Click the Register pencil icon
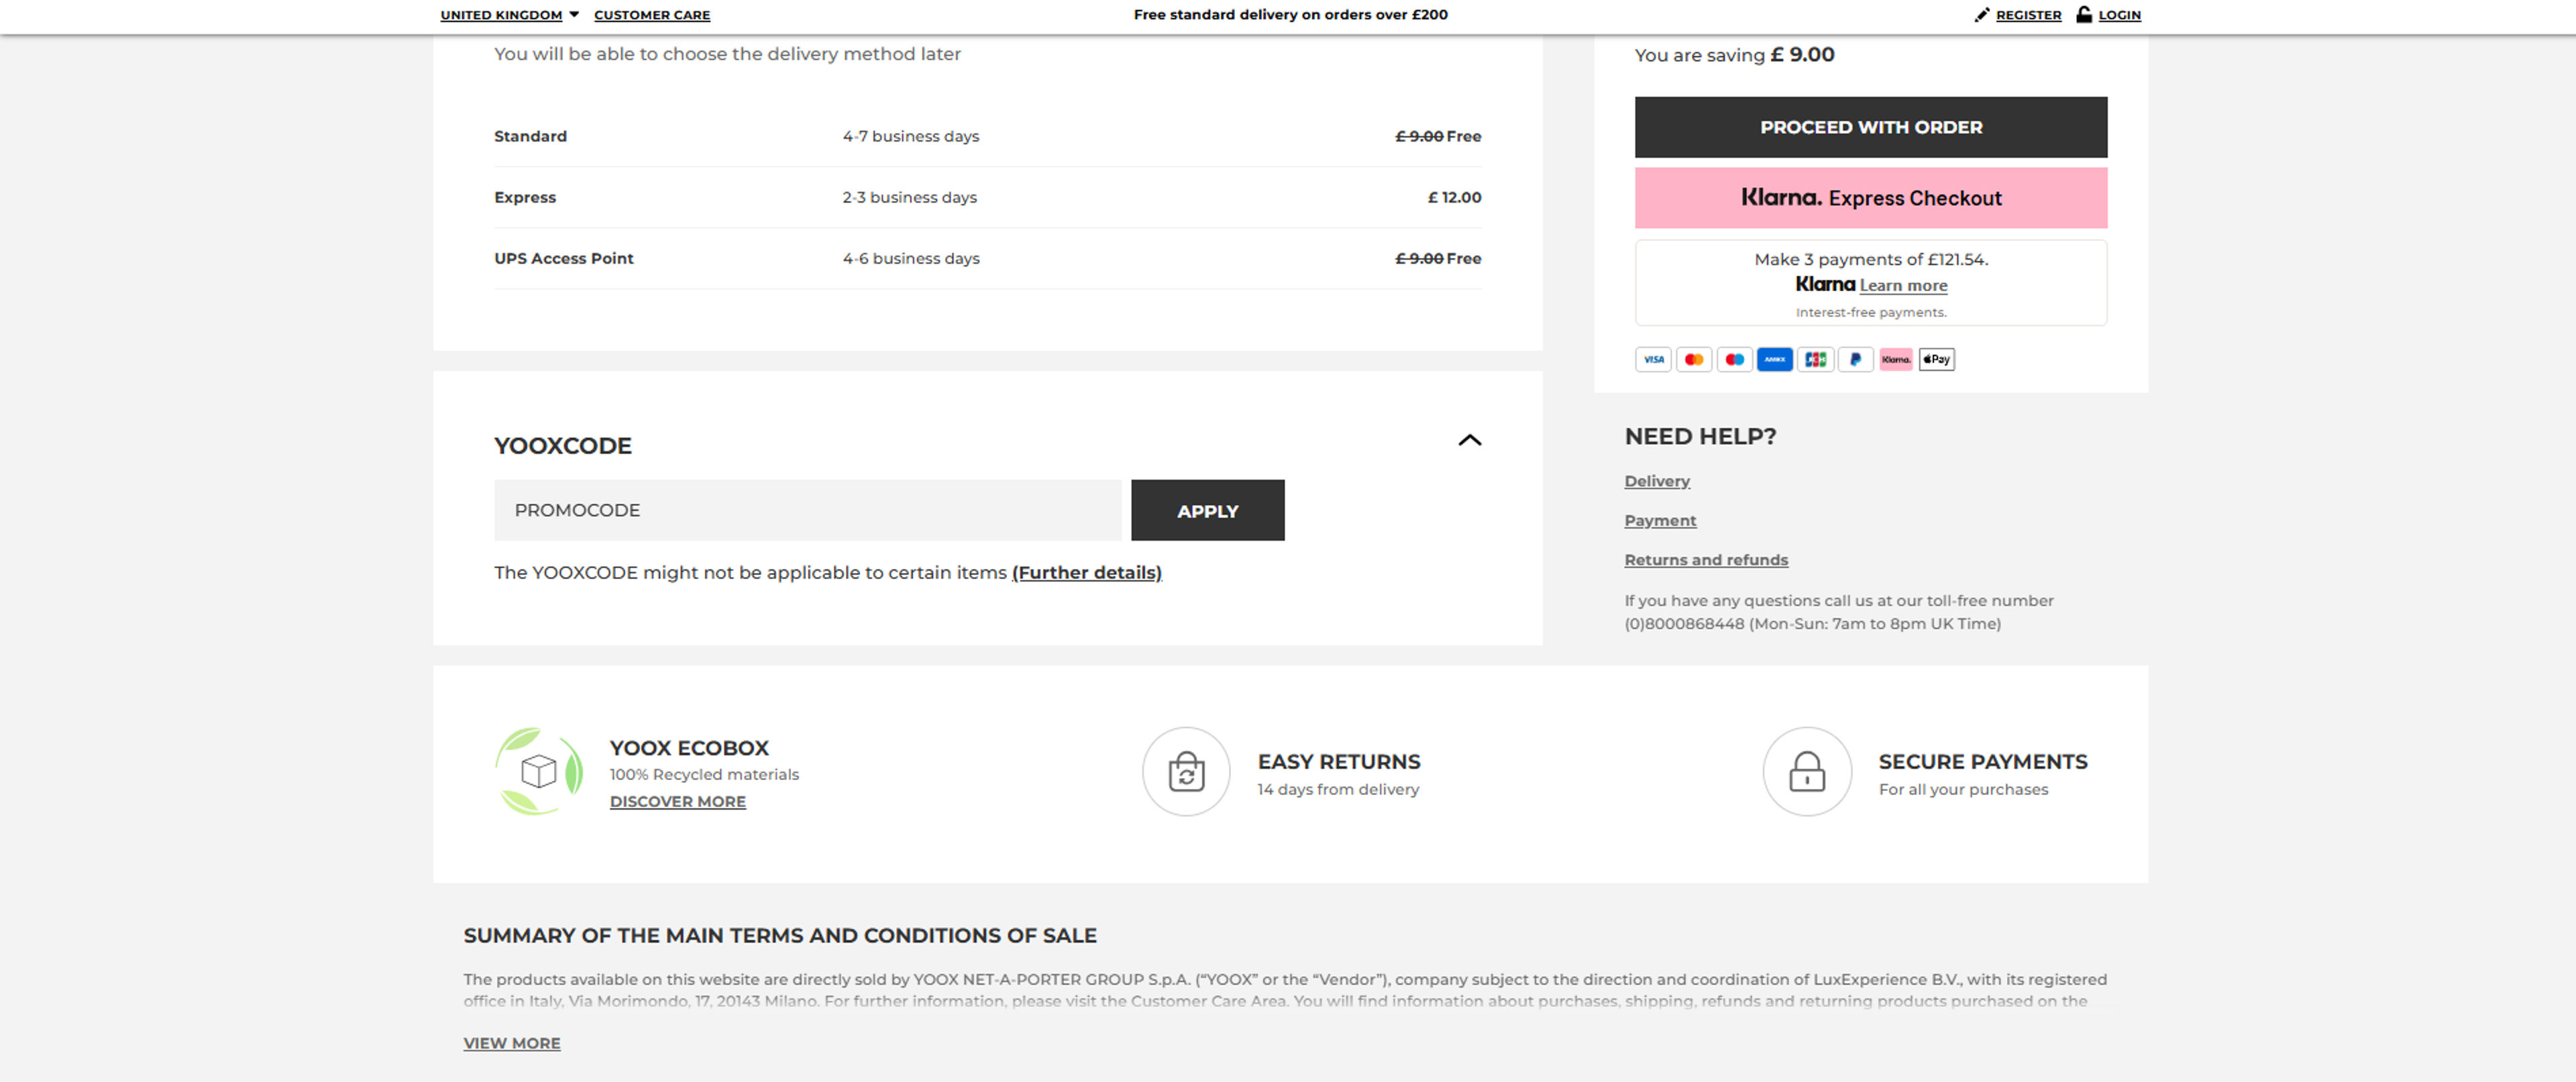The image size is (2576, 1082). 1982,14
